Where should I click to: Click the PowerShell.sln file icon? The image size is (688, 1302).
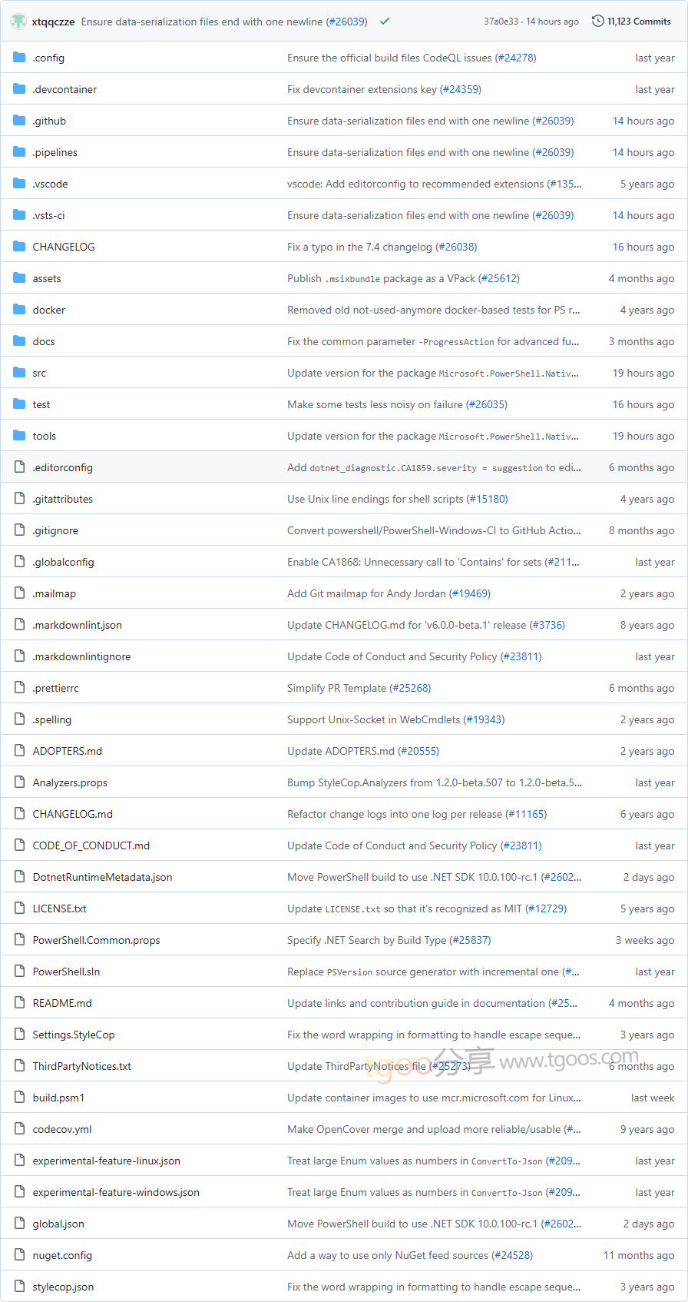19,972
